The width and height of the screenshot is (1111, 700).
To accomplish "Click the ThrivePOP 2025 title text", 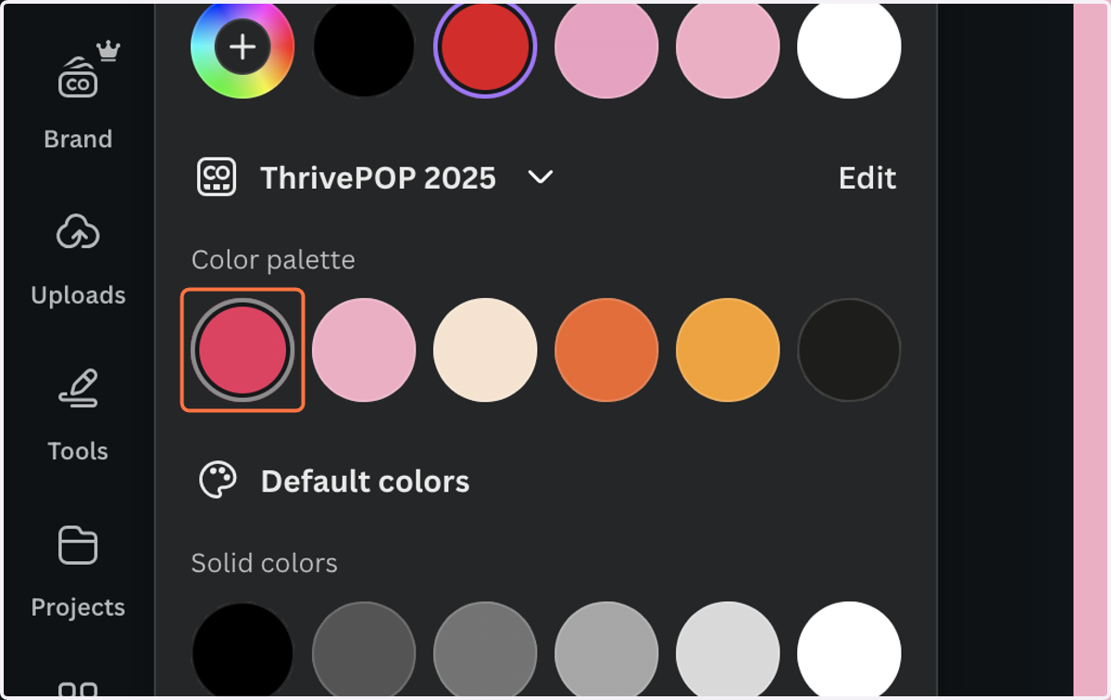I will [x=378, y=178].
